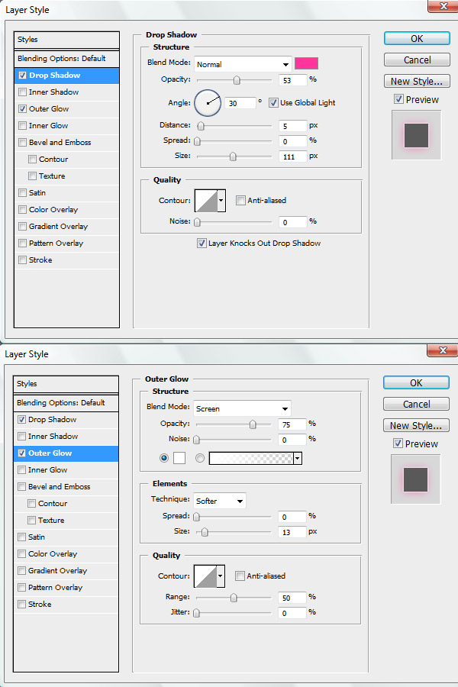Check Pattern Overlay checkbox in top dialog

(22, 244)
